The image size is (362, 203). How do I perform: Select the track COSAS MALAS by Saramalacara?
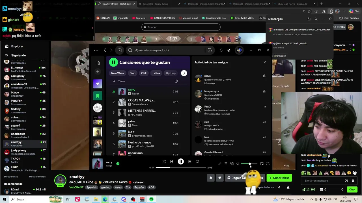pyautogui.click(x=148, y=102)
